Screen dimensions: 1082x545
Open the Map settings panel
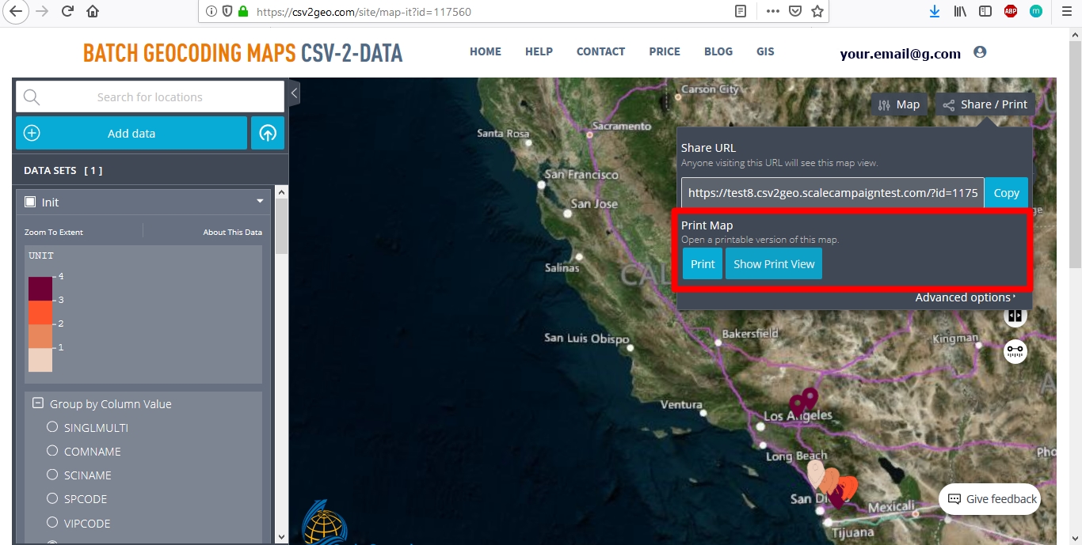point(899,104)
